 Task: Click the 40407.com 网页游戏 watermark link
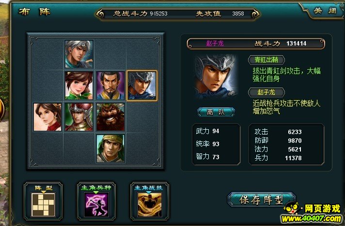[x=313, y=213]
